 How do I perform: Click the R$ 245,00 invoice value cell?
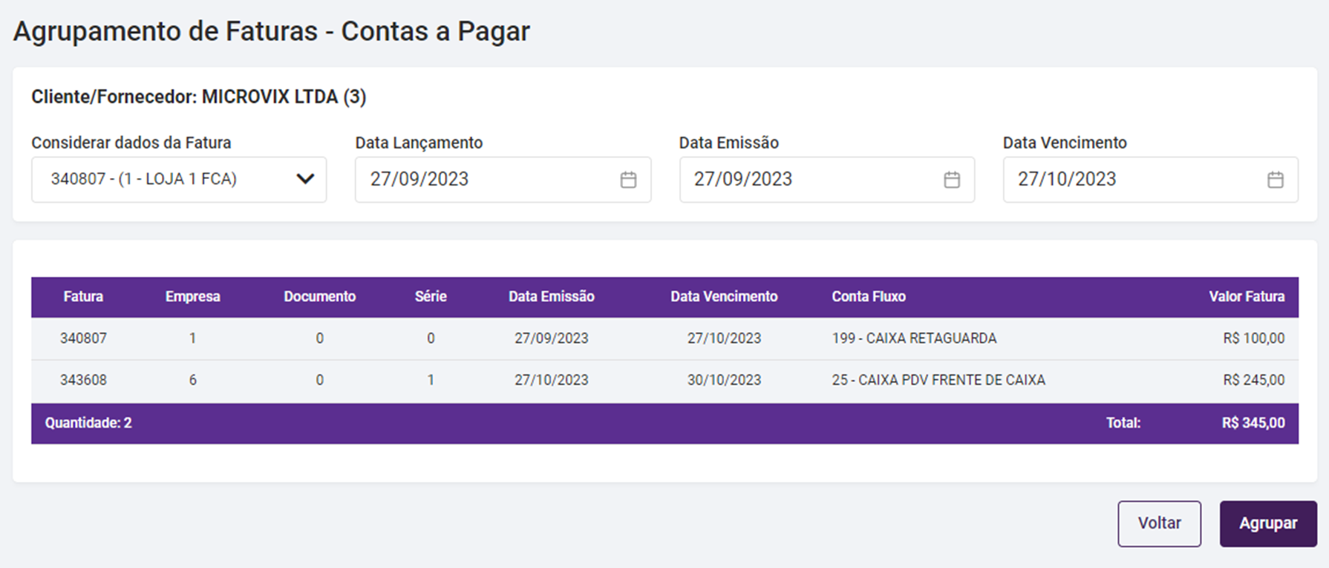click(1253, 380)
